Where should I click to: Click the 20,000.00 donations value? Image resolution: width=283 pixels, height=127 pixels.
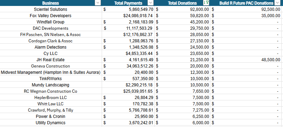point(199,66)
